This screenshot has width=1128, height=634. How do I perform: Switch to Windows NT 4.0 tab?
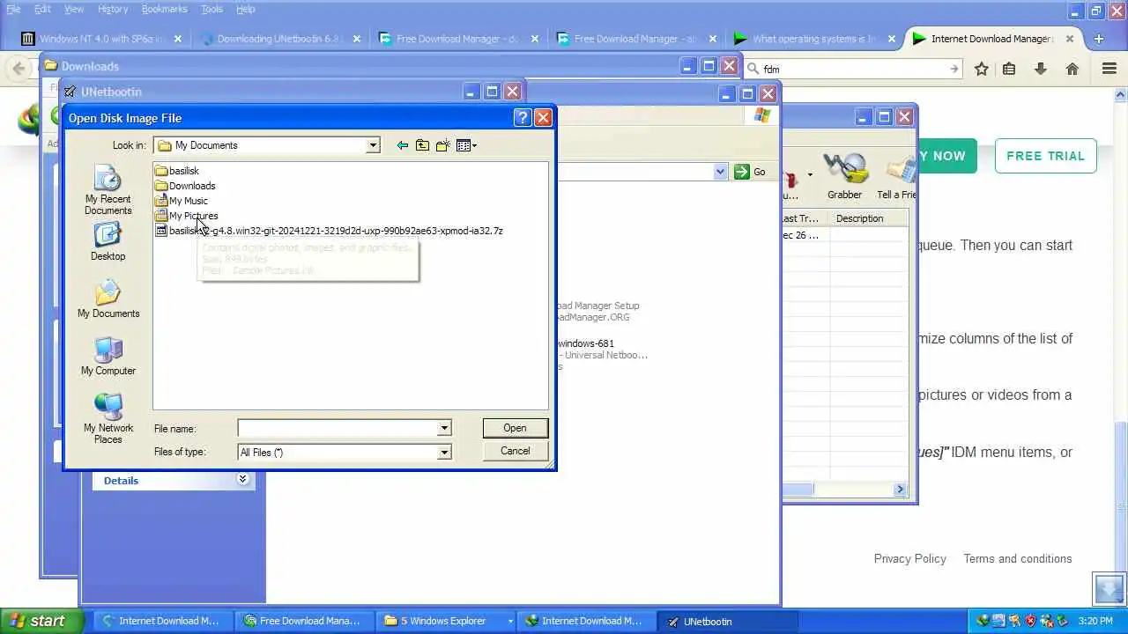(100, 39)
